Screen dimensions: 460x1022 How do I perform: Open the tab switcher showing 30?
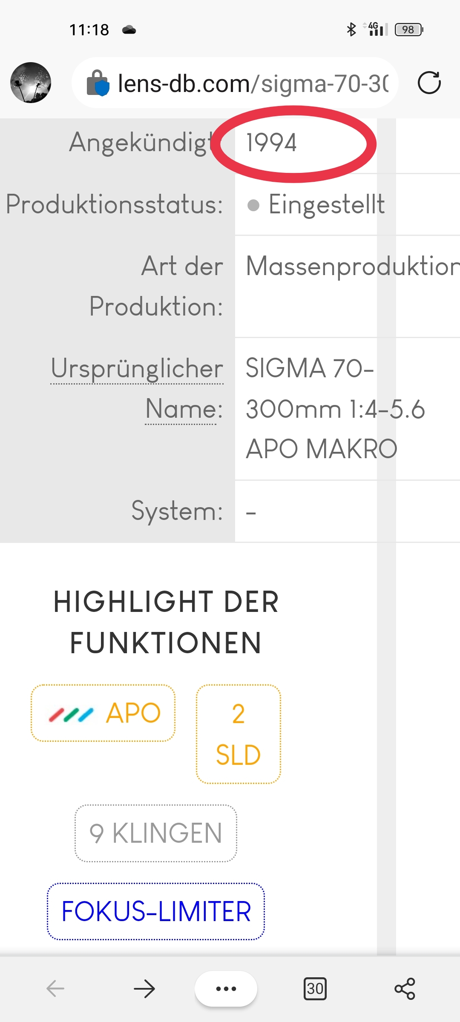coord(315,988)
